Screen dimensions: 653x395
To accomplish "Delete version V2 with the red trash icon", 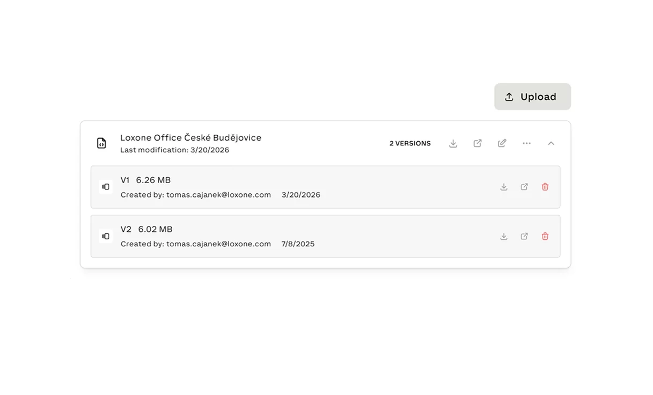I will click(545, 236).
